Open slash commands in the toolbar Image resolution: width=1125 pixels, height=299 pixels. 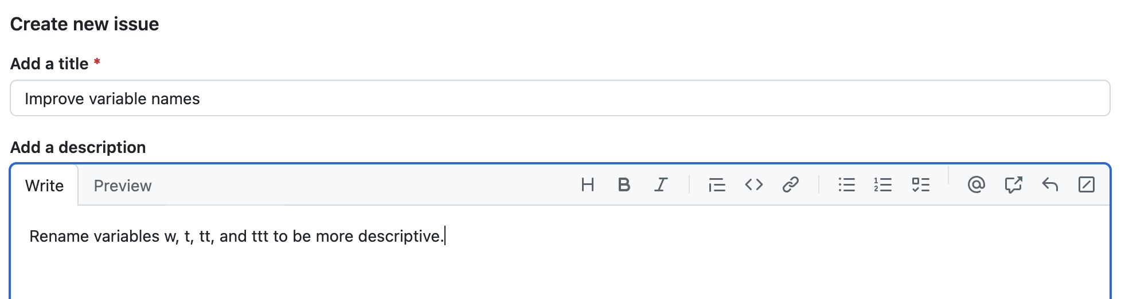coord(1087,185)
